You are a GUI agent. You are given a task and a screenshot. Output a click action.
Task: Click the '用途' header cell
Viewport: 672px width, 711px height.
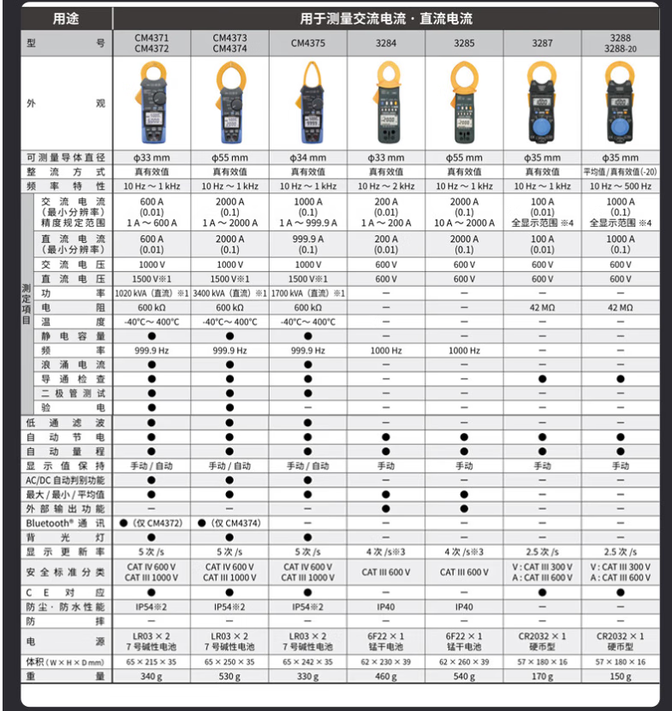(66, 19)
